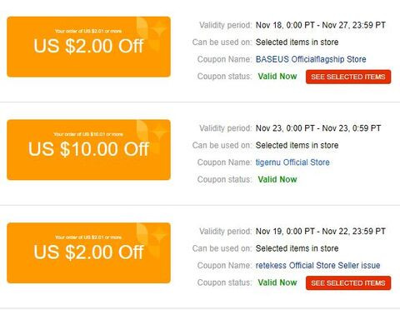Click Valid Now status of BASEUS coupon
Image resolution: width=400 pixels, height=310 pixels.
[x=277, y=77]
